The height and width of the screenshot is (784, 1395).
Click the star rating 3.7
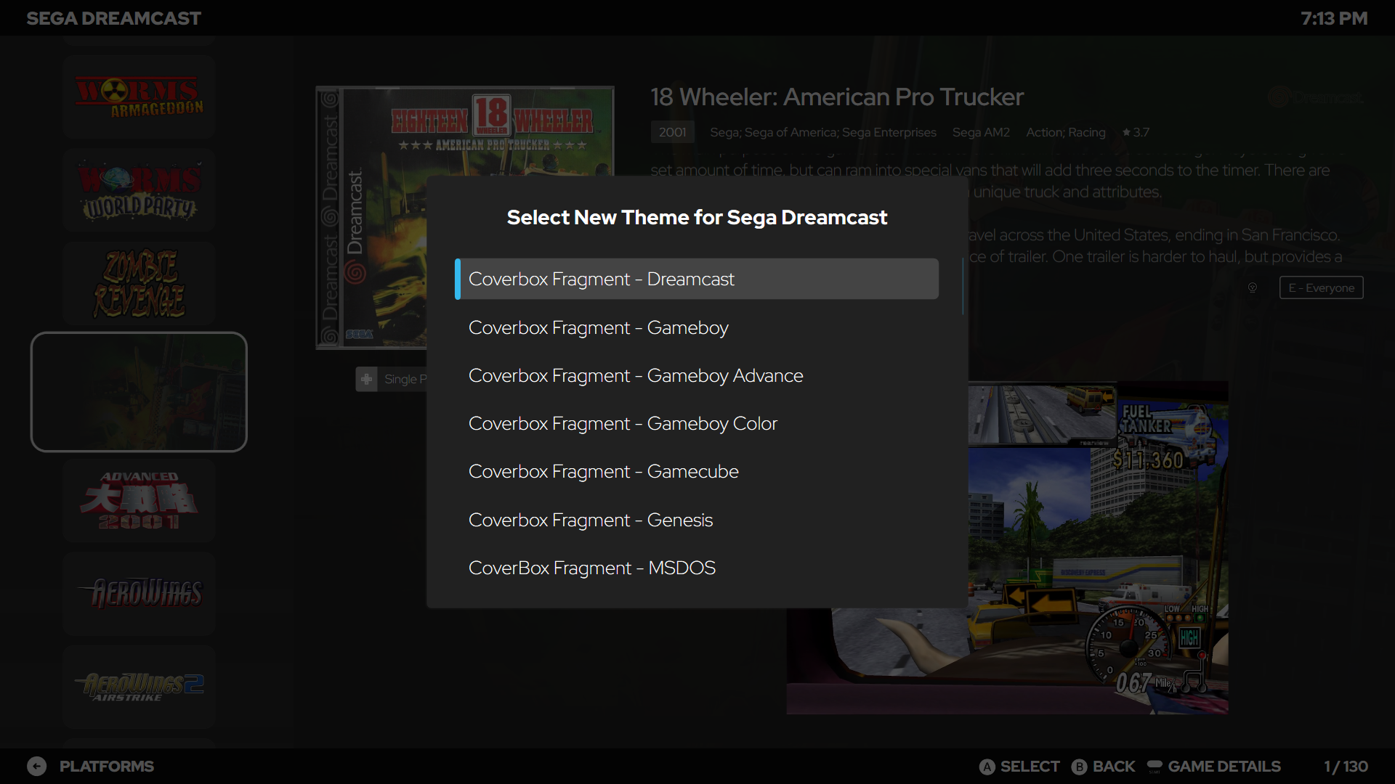coord(1136,132)
